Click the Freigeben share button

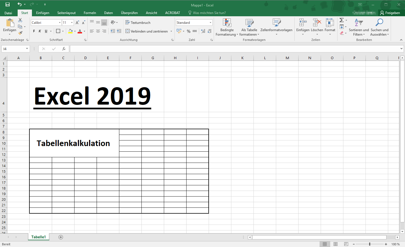pyautogui.click(x=390, y=13)
